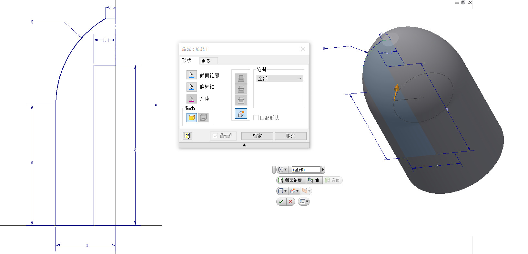Open the 范围 dropdown showing 全部
The width and height of the screenshot is (528, 254).
pos(280,78)
